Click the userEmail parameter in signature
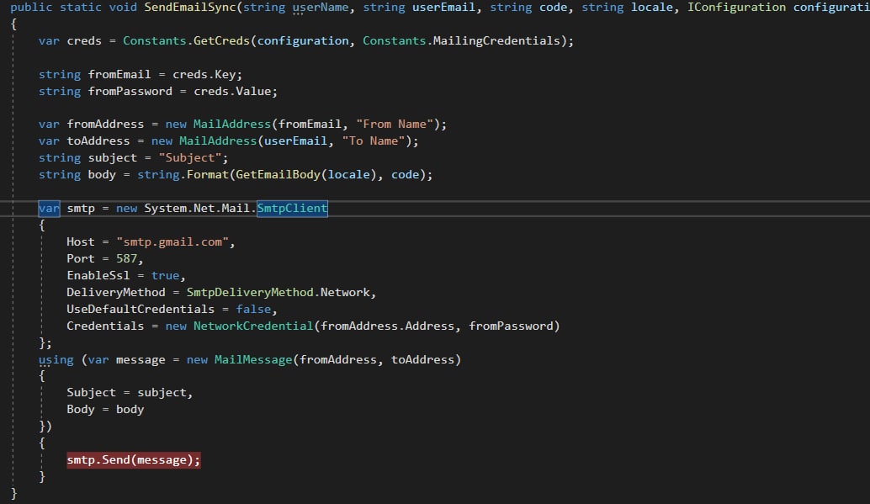The width and height of the screenshot is (870, 504). coord(444,8)
